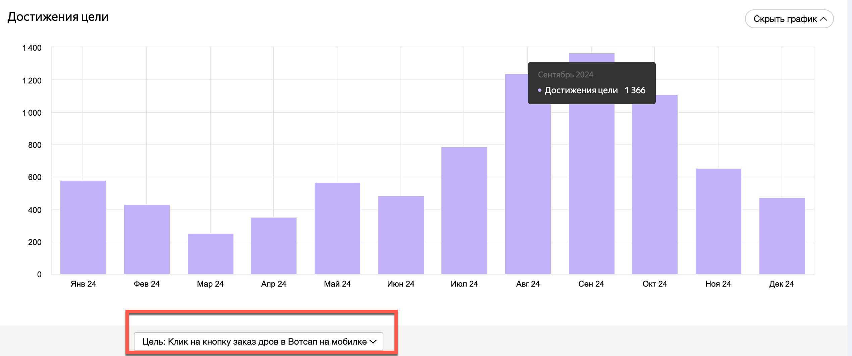Click the Дек 24 bar

[782, 236]
